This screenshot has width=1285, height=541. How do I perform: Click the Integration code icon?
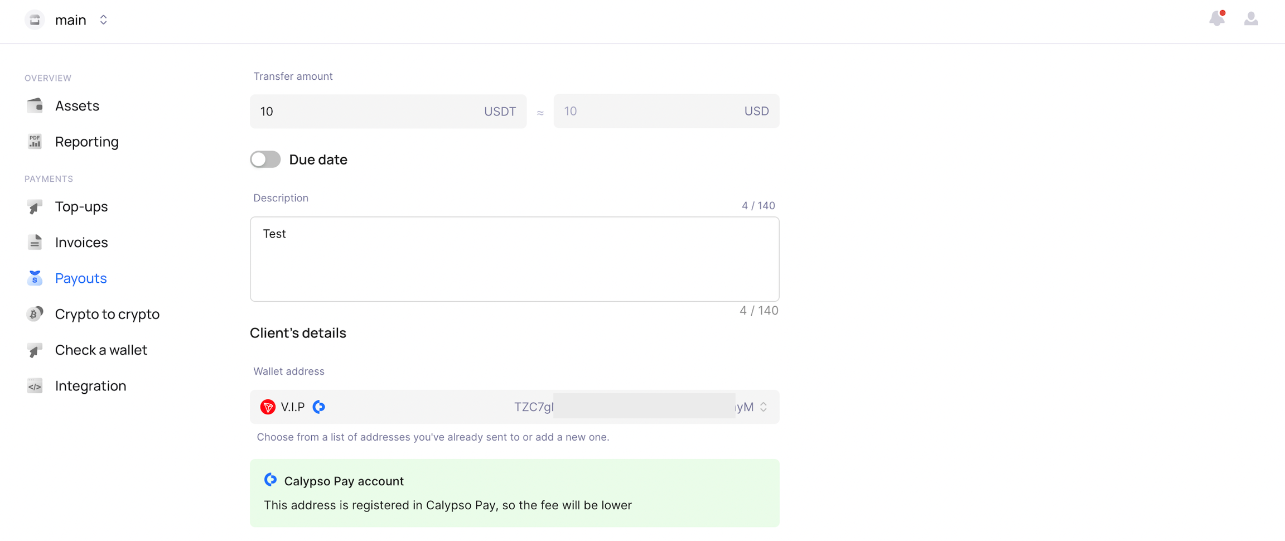pos(35,386)
